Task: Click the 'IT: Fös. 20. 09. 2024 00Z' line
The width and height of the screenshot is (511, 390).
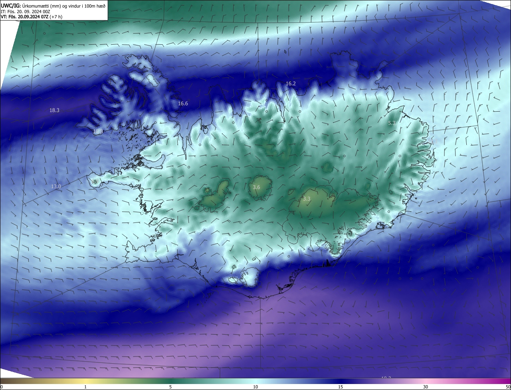Action: [x=25, y=12]
